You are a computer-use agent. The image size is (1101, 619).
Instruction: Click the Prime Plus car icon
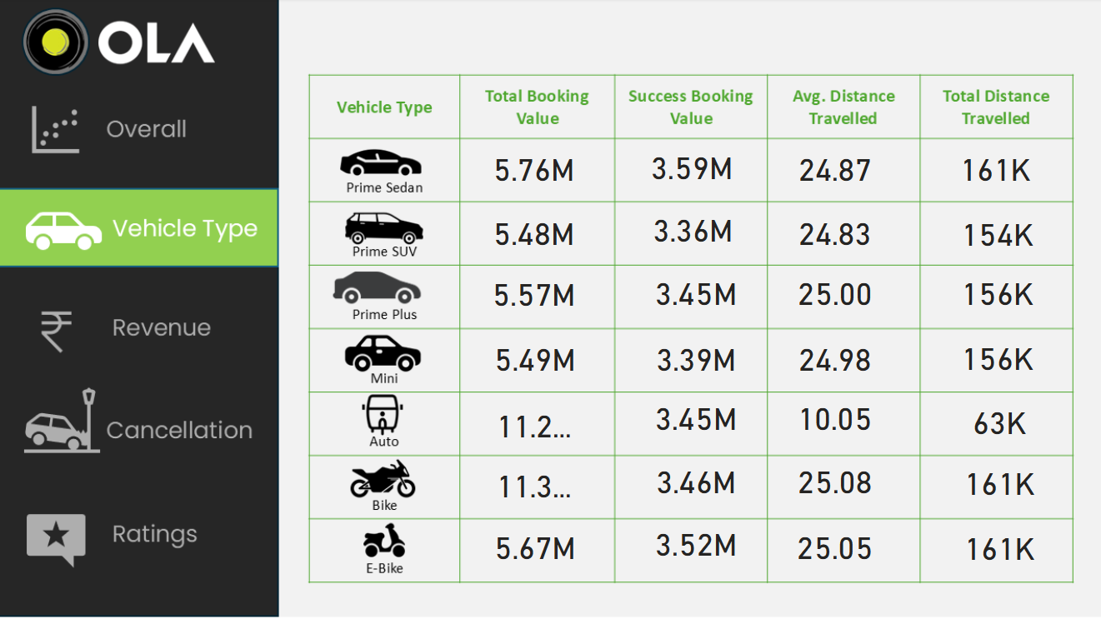coord(377,288)
